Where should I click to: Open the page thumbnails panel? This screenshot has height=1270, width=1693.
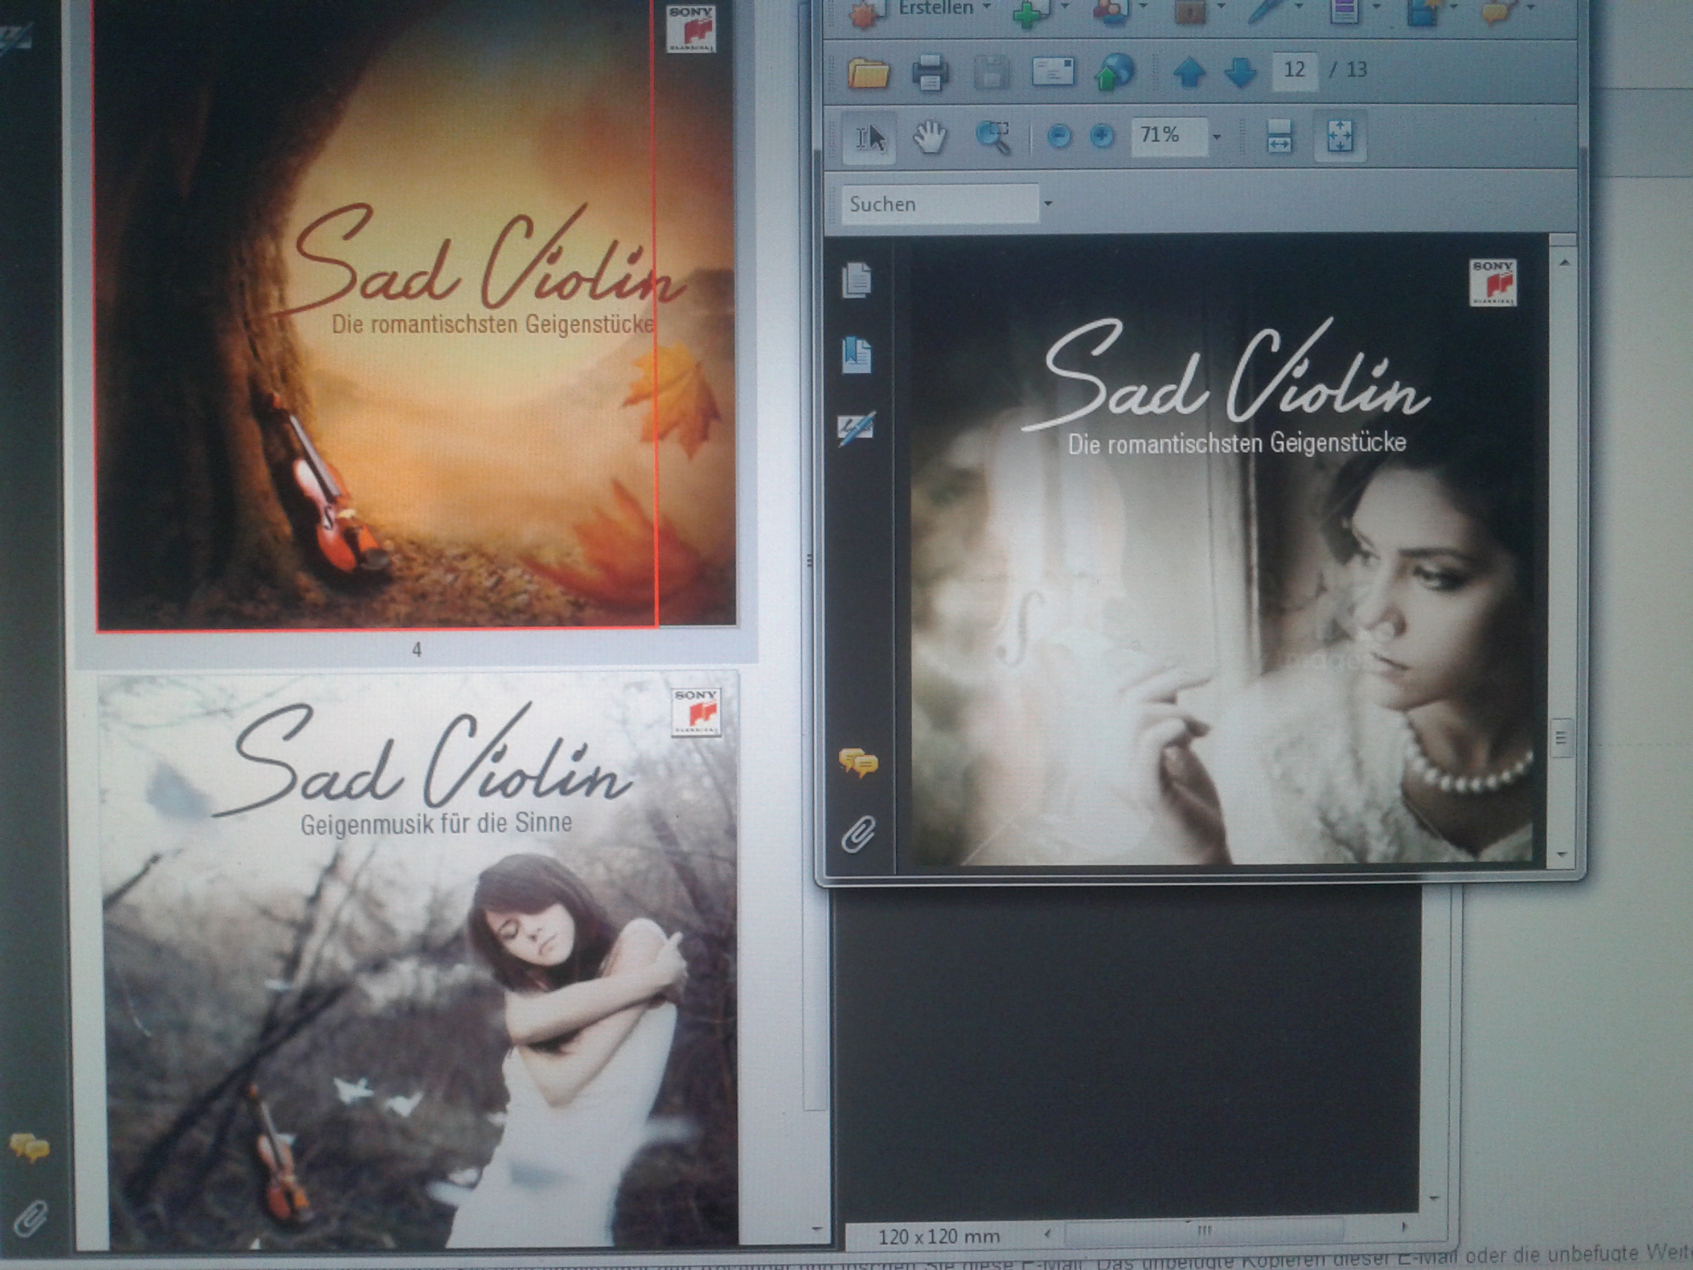click(x=857, y=279)
